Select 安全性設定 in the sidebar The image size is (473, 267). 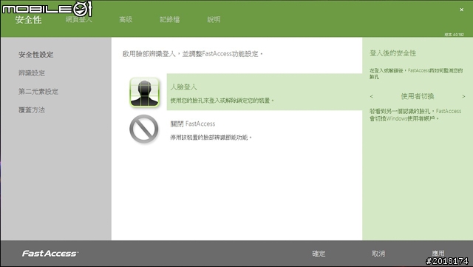[x=36, y=55]
